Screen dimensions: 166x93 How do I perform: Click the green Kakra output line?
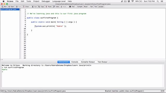5,69
